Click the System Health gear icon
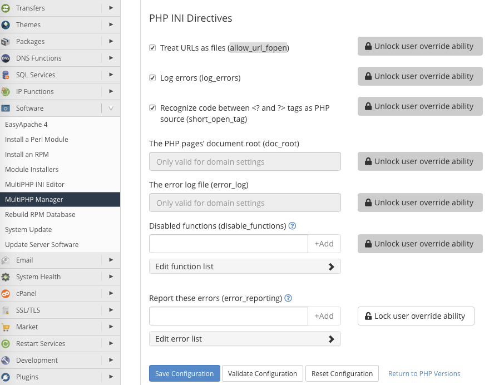This screenshot has height=385, width=504. click(x=6, y=277)
